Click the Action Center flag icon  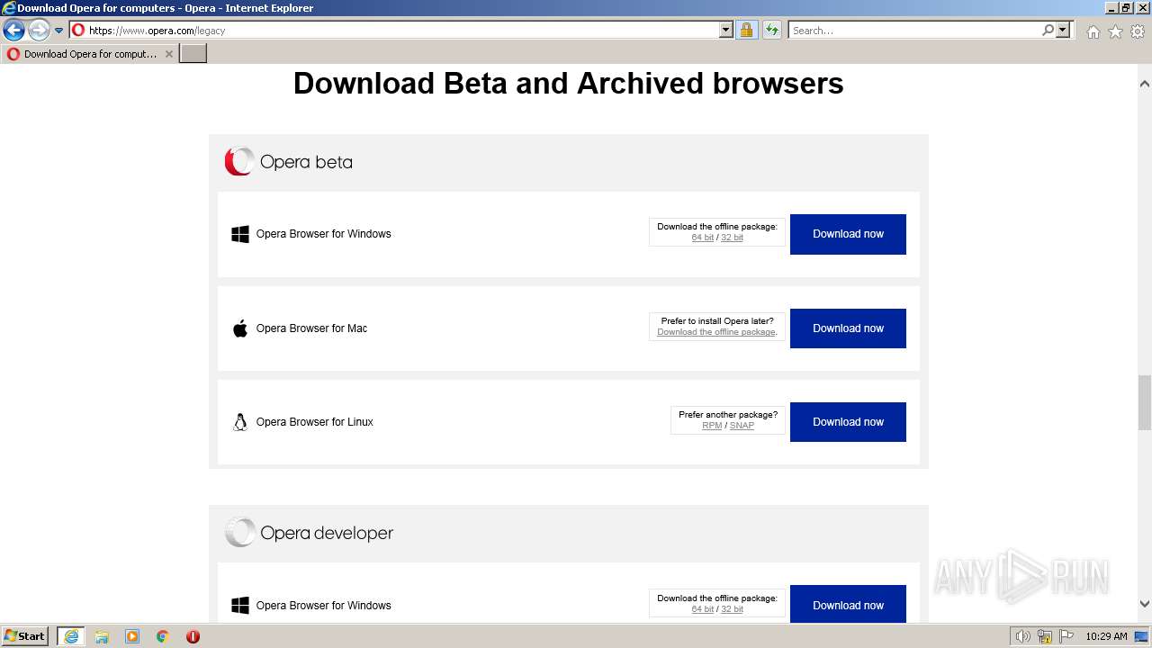pyautogui.click(x=1066, y=636)
